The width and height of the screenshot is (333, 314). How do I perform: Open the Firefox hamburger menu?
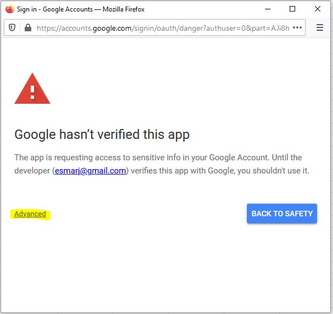click(320, 27)
